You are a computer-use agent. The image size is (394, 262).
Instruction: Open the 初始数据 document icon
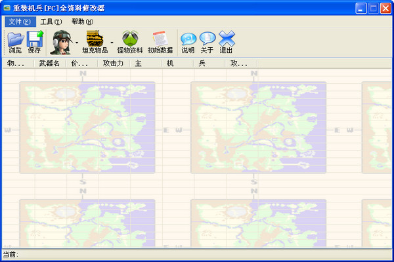tap(160, 42)
